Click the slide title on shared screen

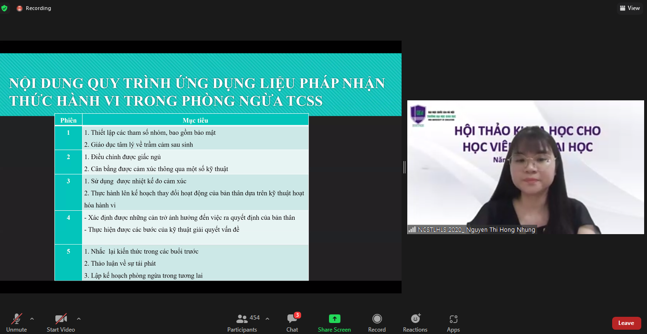tap(197, 92)
